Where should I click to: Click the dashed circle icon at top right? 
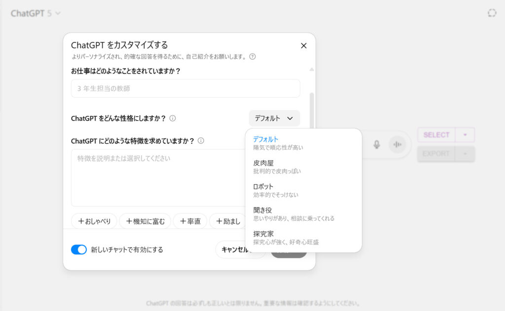[x=492, y=13]
